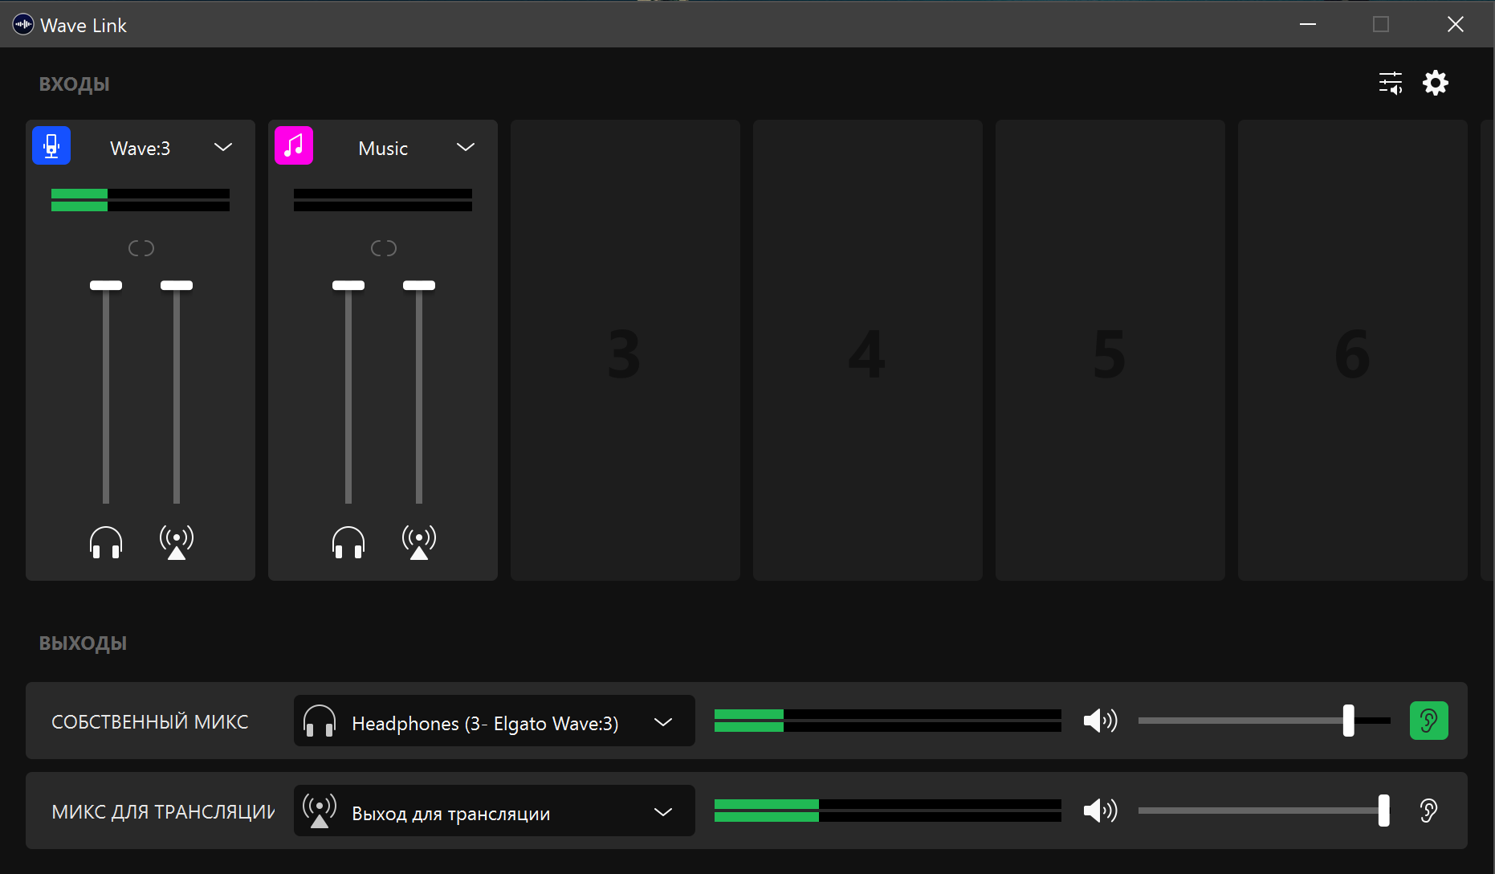The height and width of the screenshot is (874, 1495).
Task: Mute Wave:3 in the stream mix
Action: click(x=177, y=542)
